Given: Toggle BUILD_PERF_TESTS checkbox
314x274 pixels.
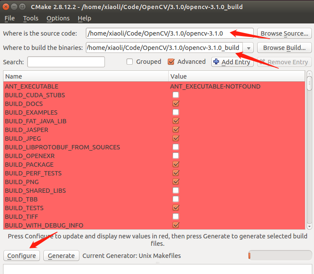Looking at the screenshot, I should click(176, 173).
